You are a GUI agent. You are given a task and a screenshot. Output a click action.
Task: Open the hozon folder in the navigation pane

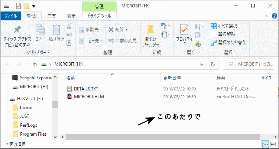tap(23, 107)
